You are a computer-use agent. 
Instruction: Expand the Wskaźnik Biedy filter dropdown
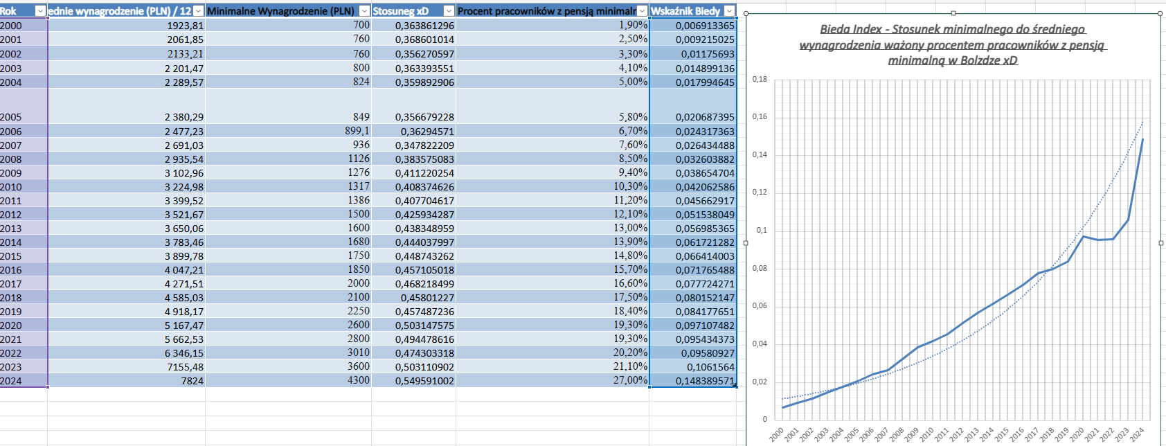click(729, 11)
